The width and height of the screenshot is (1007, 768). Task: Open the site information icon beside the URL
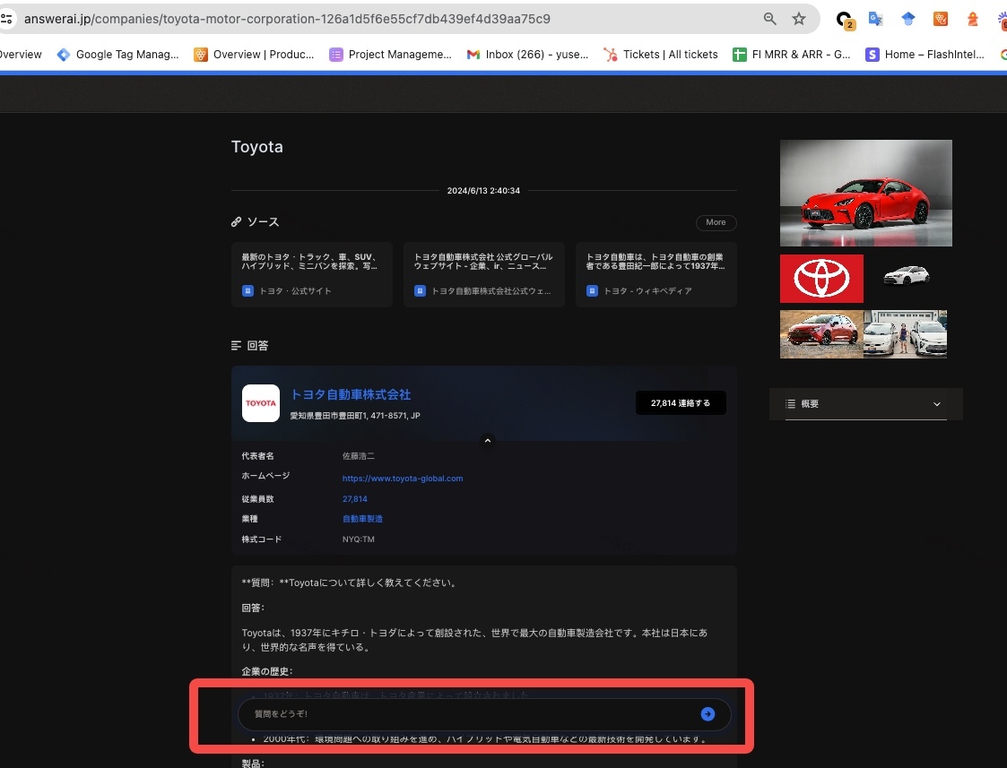coord(6,19)
